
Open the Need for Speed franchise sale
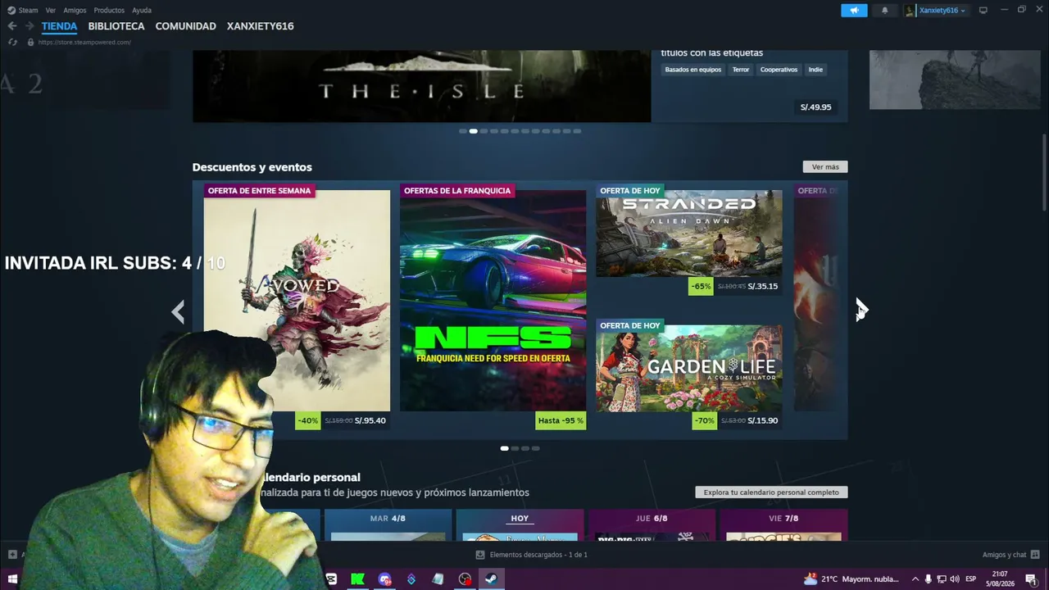pyautogui.click(x=493, y=301)
